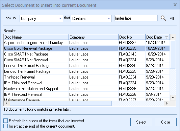Click the Doc Date sort arrow icon
The width and height of the screenshot is (180, 131).
[166, 37]
